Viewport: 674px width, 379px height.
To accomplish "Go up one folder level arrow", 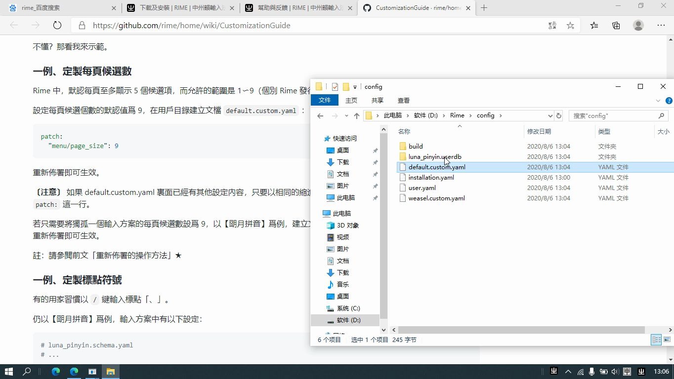I will tap(357, 115).
